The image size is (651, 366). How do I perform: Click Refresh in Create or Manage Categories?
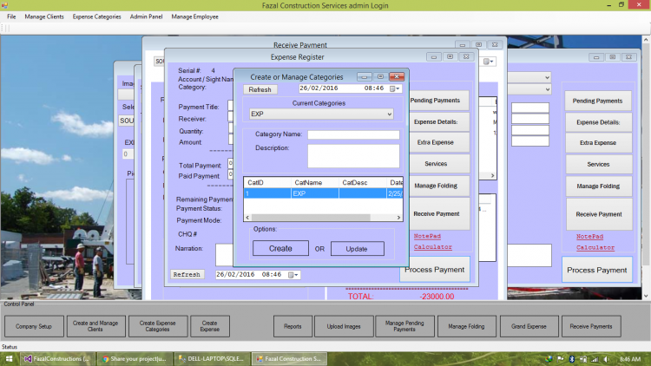[260, 89]
